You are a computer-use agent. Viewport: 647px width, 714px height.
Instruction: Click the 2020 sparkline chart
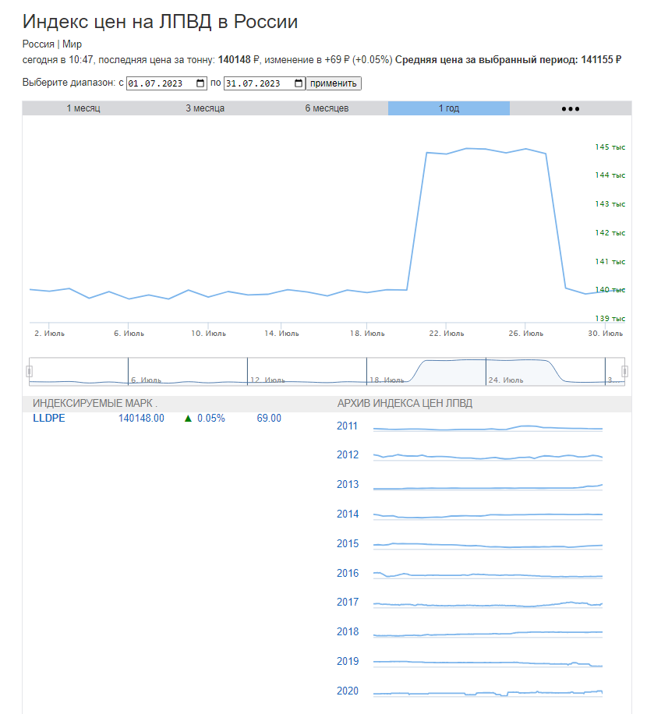pos(488,693)
